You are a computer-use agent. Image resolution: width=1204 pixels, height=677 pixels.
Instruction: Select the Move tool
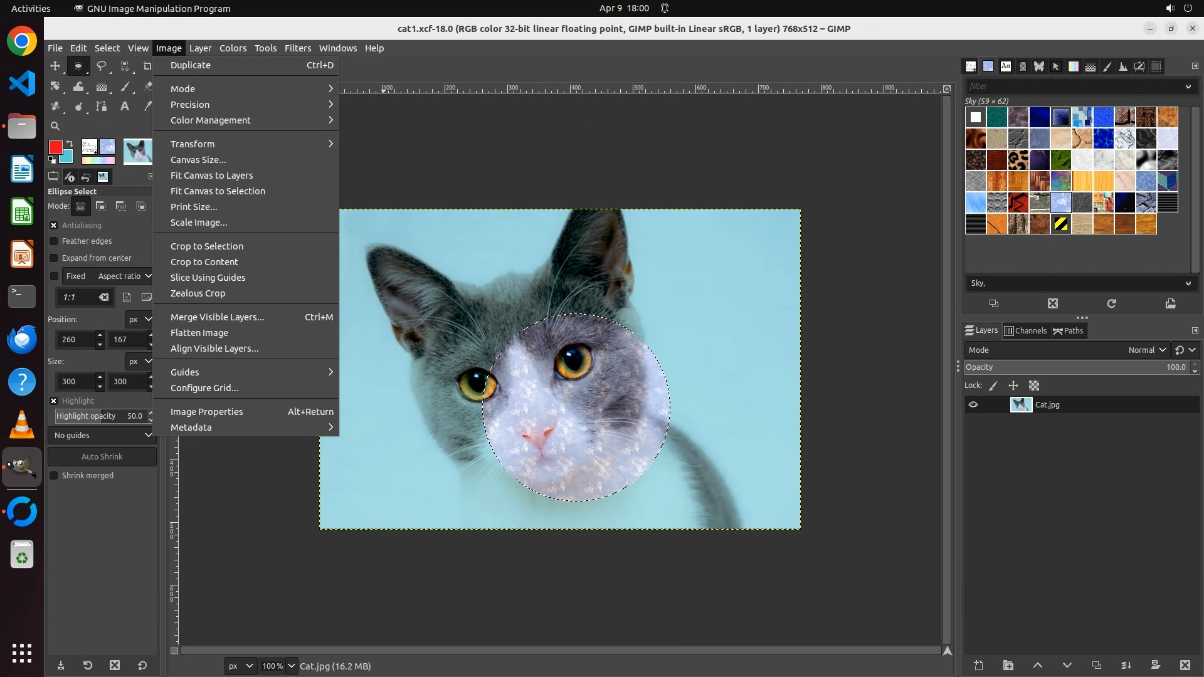[x=55, y=66]
